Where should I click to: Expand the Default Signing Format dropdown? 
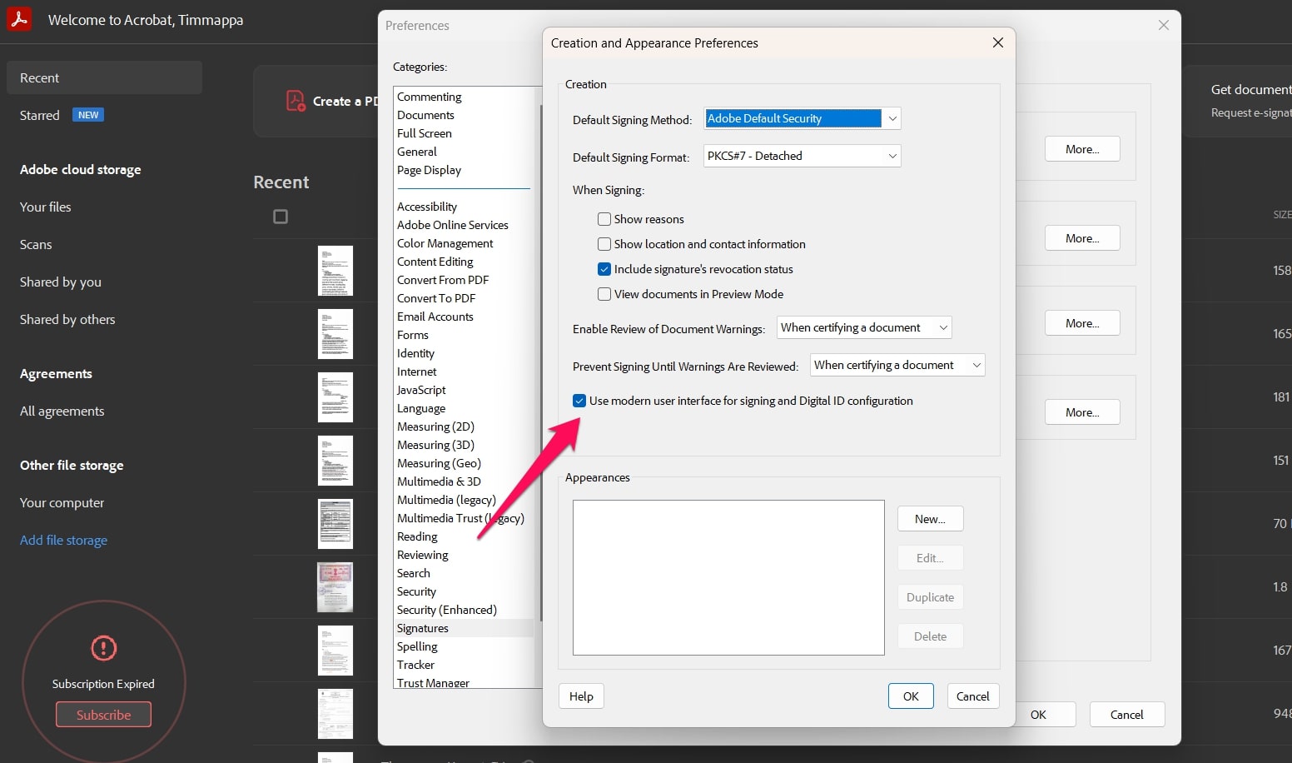click(892, 156)
